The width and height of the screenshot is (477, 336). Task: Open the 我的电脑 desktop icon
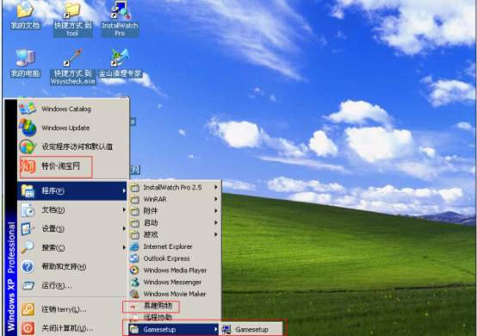[x=25, y=63]
